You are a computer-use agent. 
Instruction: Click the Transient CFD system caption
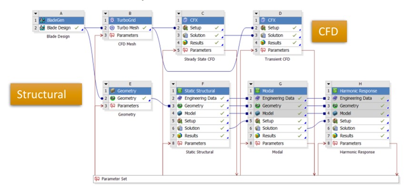click(x=278, y=59)
